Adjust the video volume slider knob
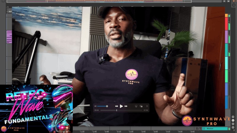 107,106
